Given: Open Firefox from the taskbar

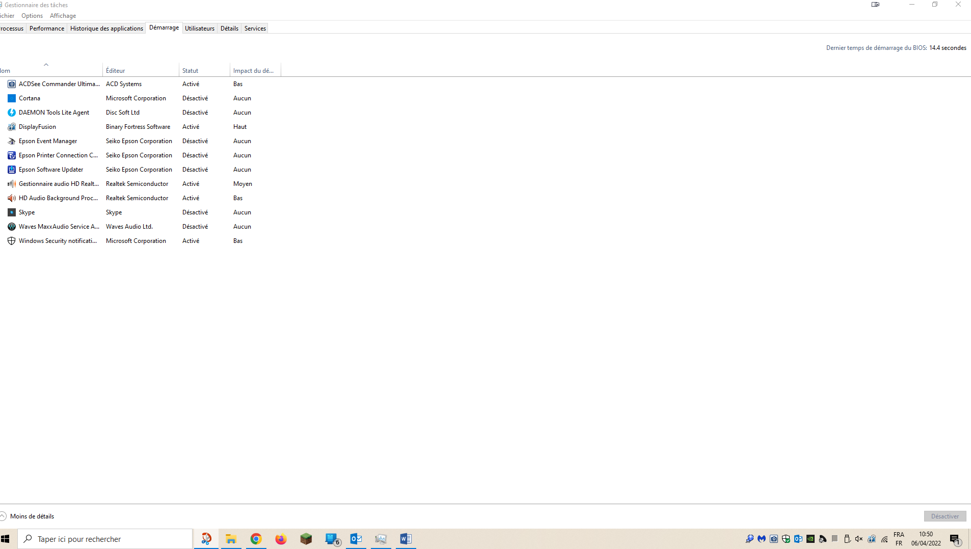Looking at the screenshot, I should [x=281, y=539].
